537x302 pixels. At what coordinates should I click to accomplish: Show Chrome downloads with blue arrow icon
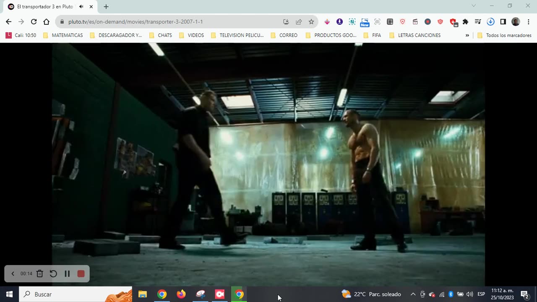coord(490,22)
